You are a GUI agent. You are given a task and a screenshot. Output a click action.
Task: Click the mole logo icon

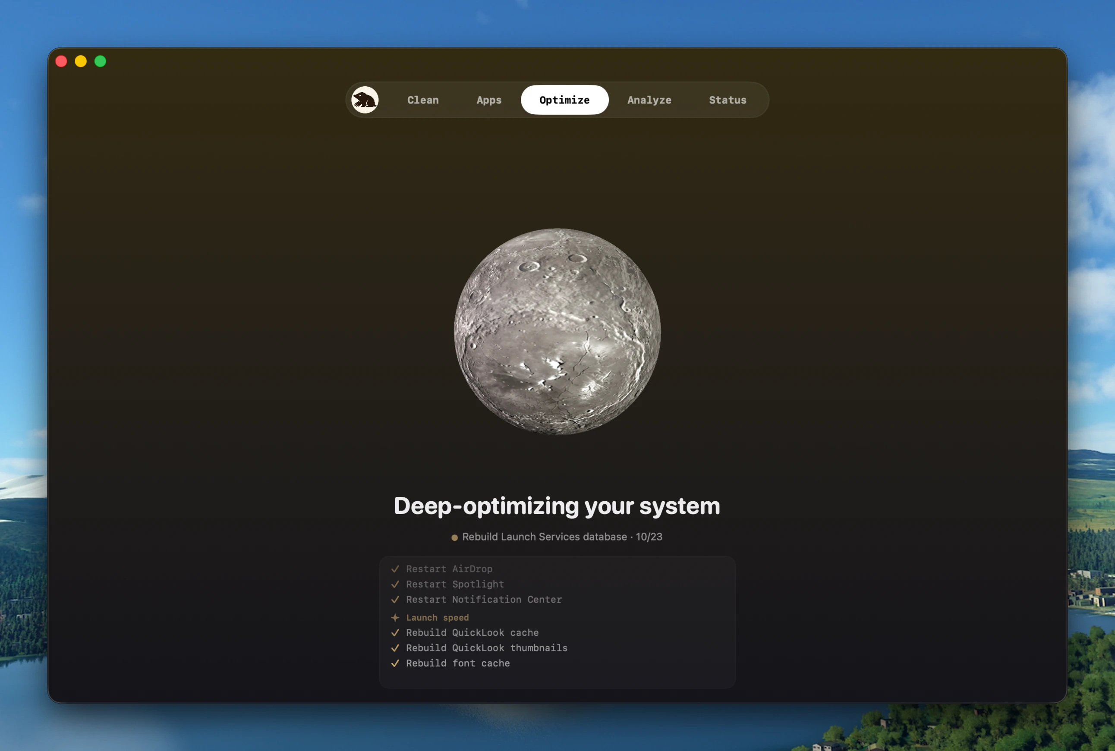pos(365,100)
